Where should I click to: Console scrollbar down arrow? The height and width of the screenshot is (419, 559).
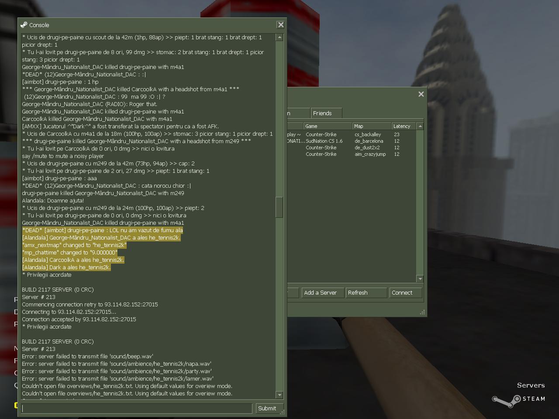tap(279, 395)
